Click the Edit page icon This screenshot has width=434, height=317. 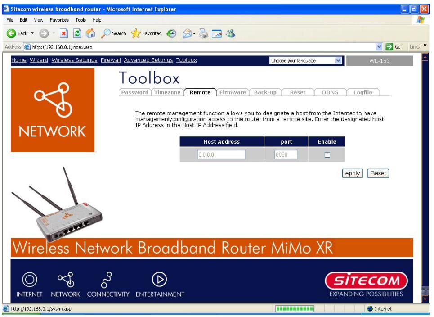[217, 34]
